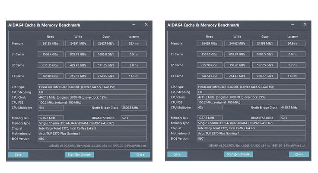Select L1 cache write value 805.71 GB/s
This screenshot has width=318, height=173.
78,54
